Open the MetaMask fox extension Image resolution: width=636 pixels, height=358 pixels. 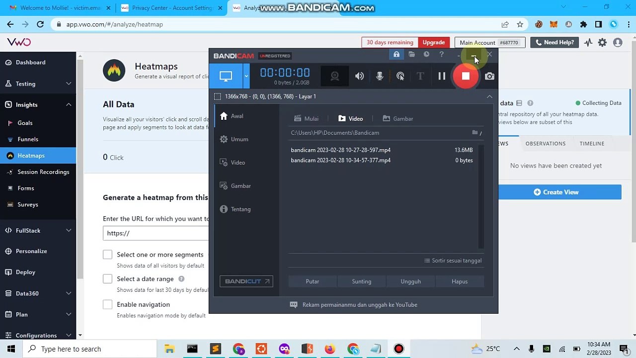[554, 24]
